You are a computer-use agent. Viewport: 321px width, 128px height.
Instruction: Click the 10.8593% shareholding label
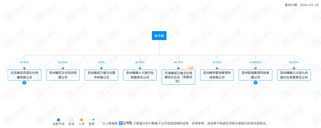tap(255, 62)
